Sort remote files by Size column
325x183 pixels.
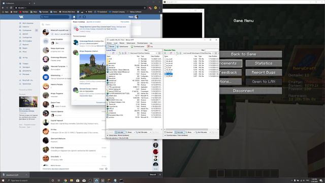[195, 56]
